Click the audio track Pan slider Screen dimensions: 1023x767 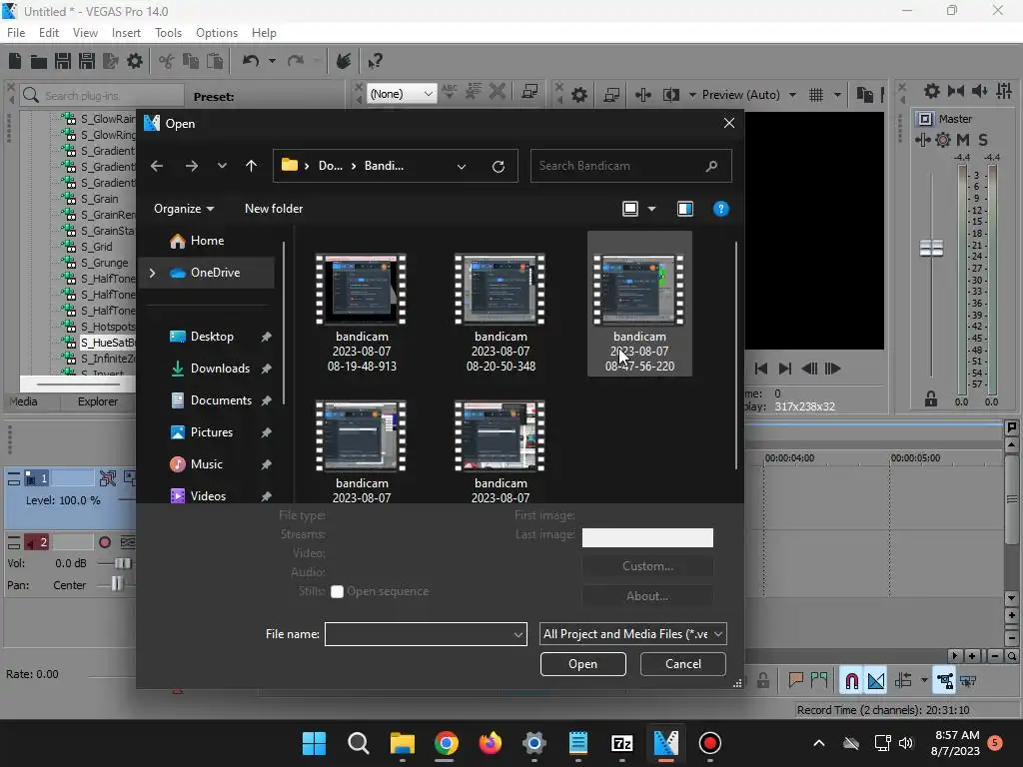point(116,583)
